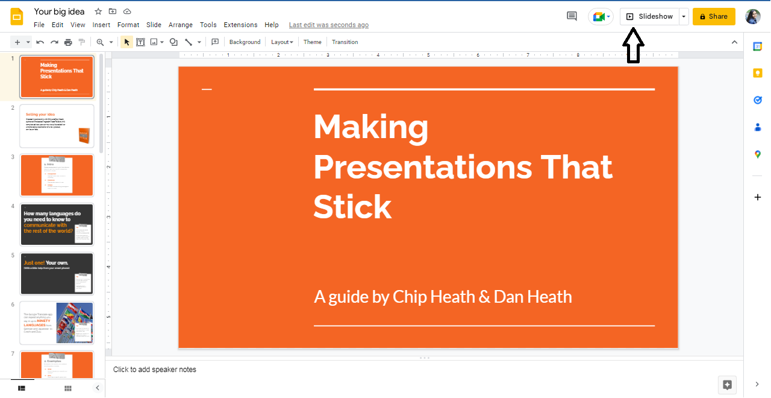Start presenting with Slideshow button
Screen dimensions: 771x398
click(650, 17)
